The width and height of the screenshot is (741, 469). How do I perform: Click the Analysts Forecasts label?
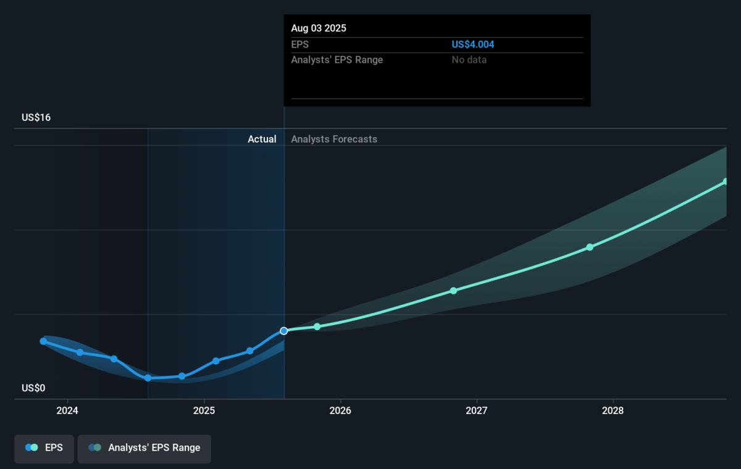click(334, 139)
